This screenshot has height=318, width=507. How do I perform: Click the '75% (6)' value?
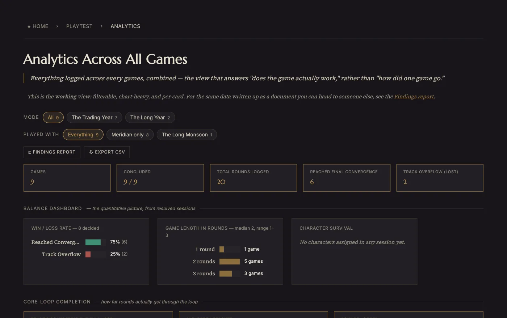119,242
